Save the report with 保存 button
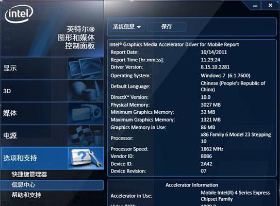 167,27
